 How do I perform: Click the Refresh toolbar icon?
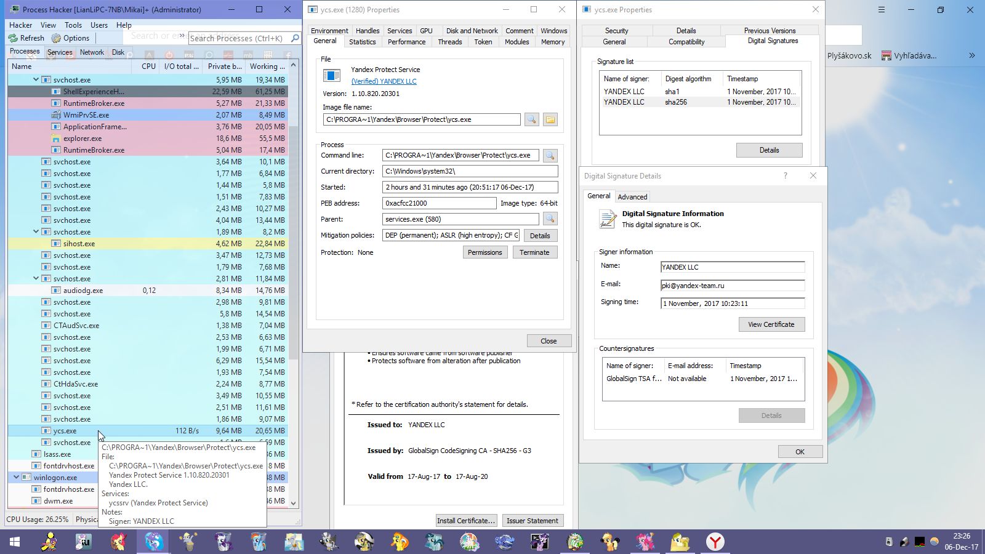[x=13, y=38]
